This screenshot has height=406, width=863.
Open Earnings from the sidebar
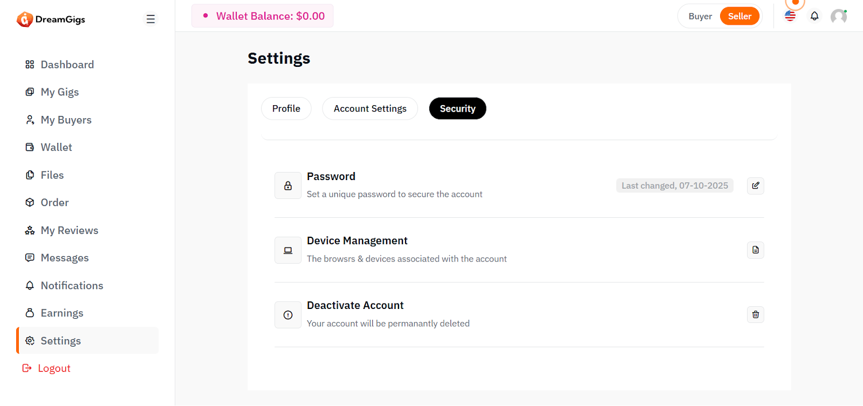pyautogui.click(x=61, y=313)
